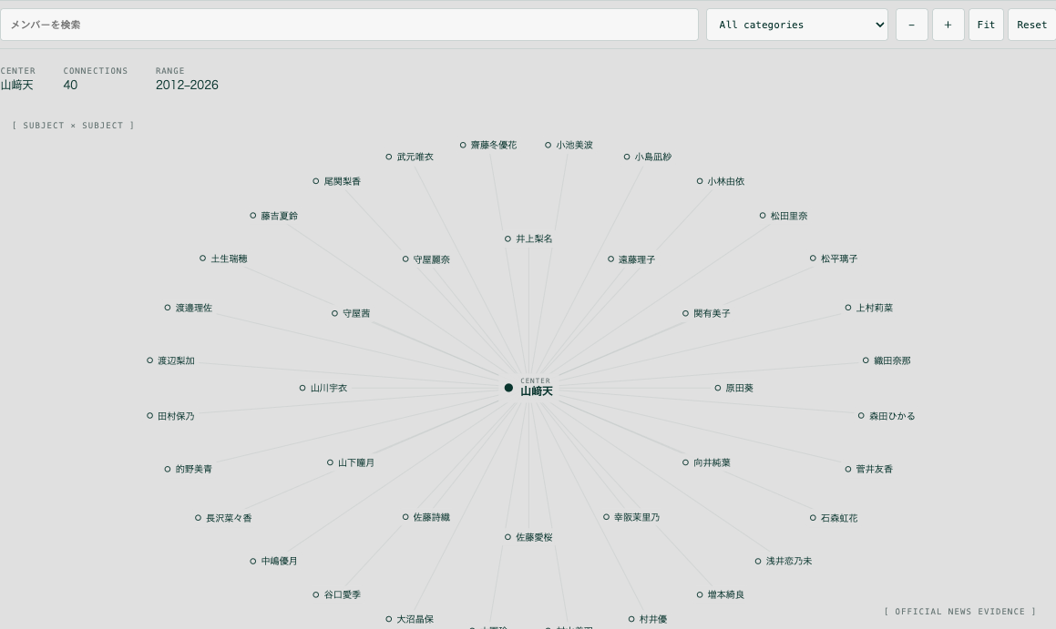
Task: Select the 佐藤愛桜 node
Action: click(528, 537)
